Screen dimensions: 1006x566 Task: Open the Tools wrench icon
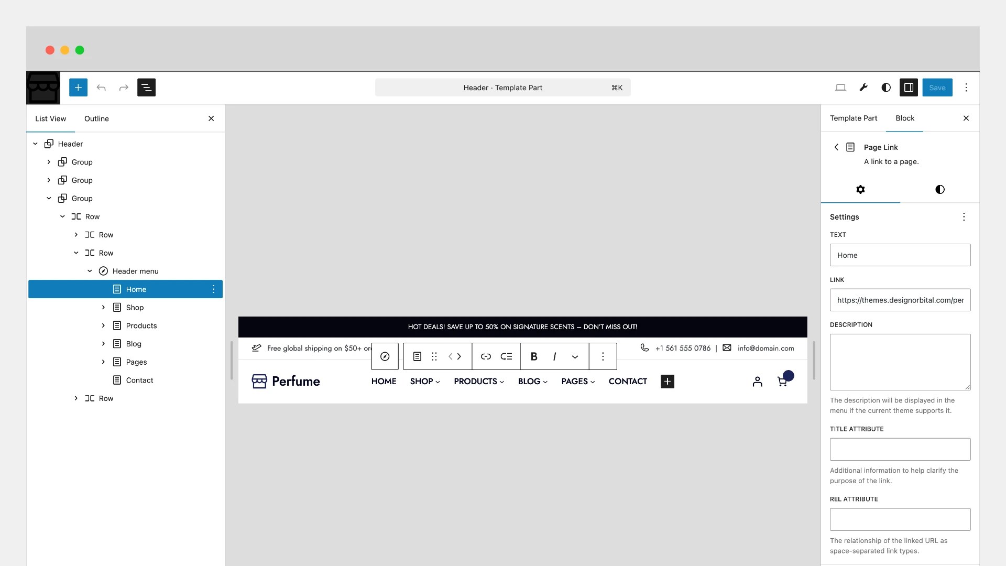[x=863, y=88]
